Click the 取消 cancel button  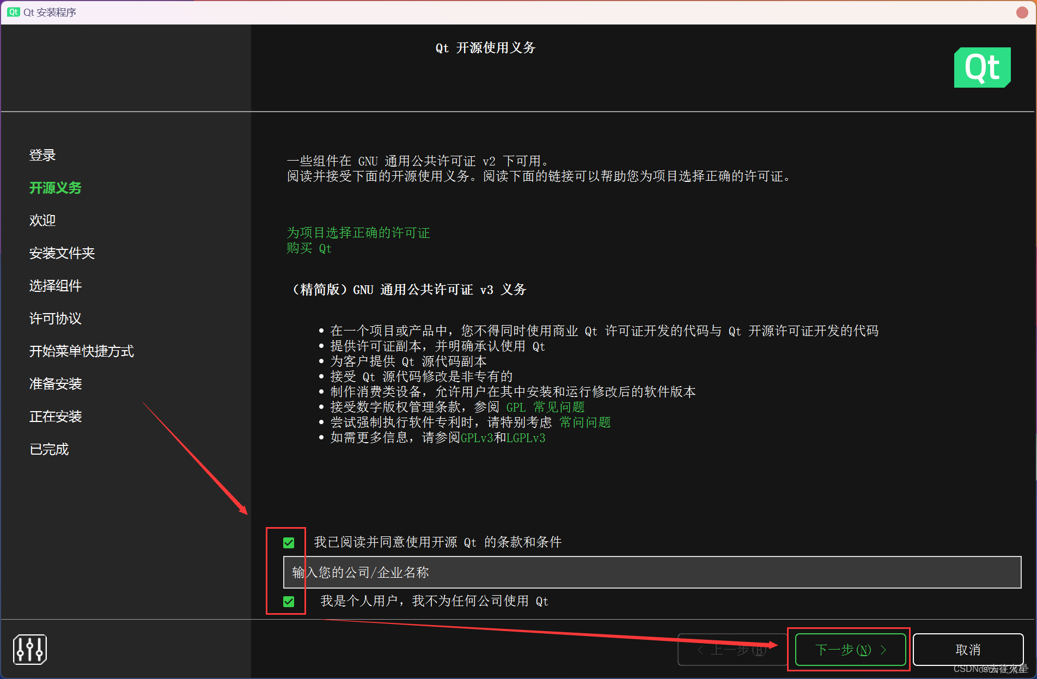(x=968, y=650)
